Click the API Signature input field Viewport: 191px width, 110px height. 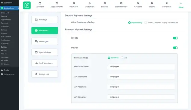[x=141, y=97]
